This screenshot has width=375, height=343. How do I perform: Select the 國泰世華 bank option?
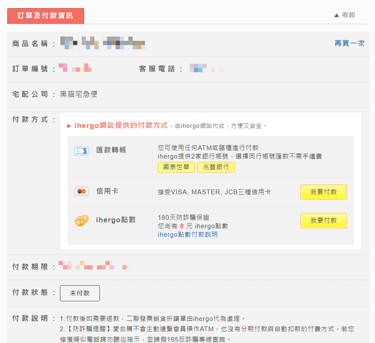pyautogui.click(x=176, y=167)
